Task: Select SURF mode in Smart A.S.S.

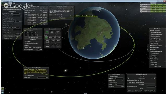Action: (x=51, y=38)
